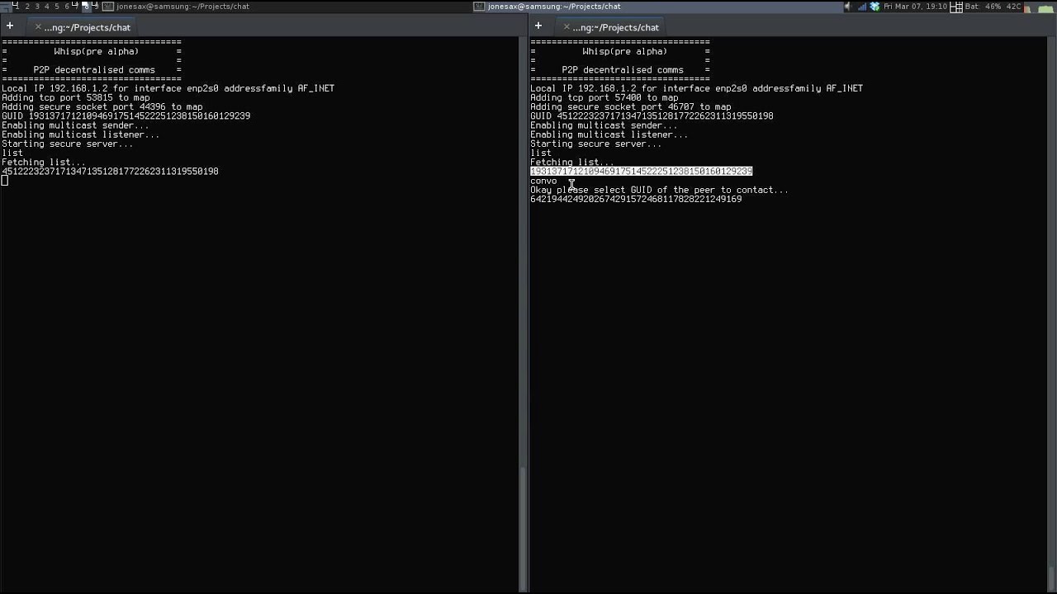Screen dimensions: 1057x594
Task: Click 'P2P decentralised comms' in right terminal
Action: click(623, 70)
